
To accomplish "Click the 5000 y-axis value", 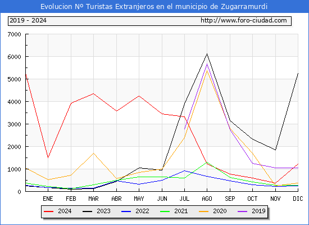I will pos(14,79).
